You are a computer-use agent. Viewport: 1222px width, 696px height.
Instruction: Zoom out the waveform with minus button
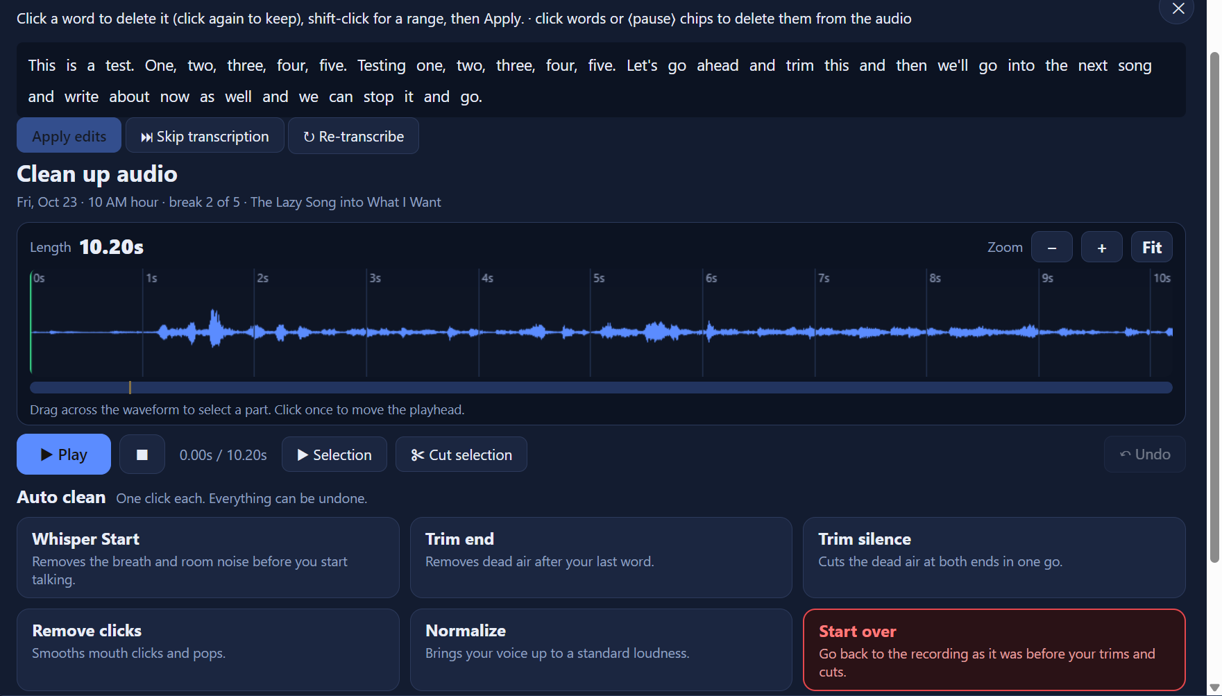(1052, 247)
